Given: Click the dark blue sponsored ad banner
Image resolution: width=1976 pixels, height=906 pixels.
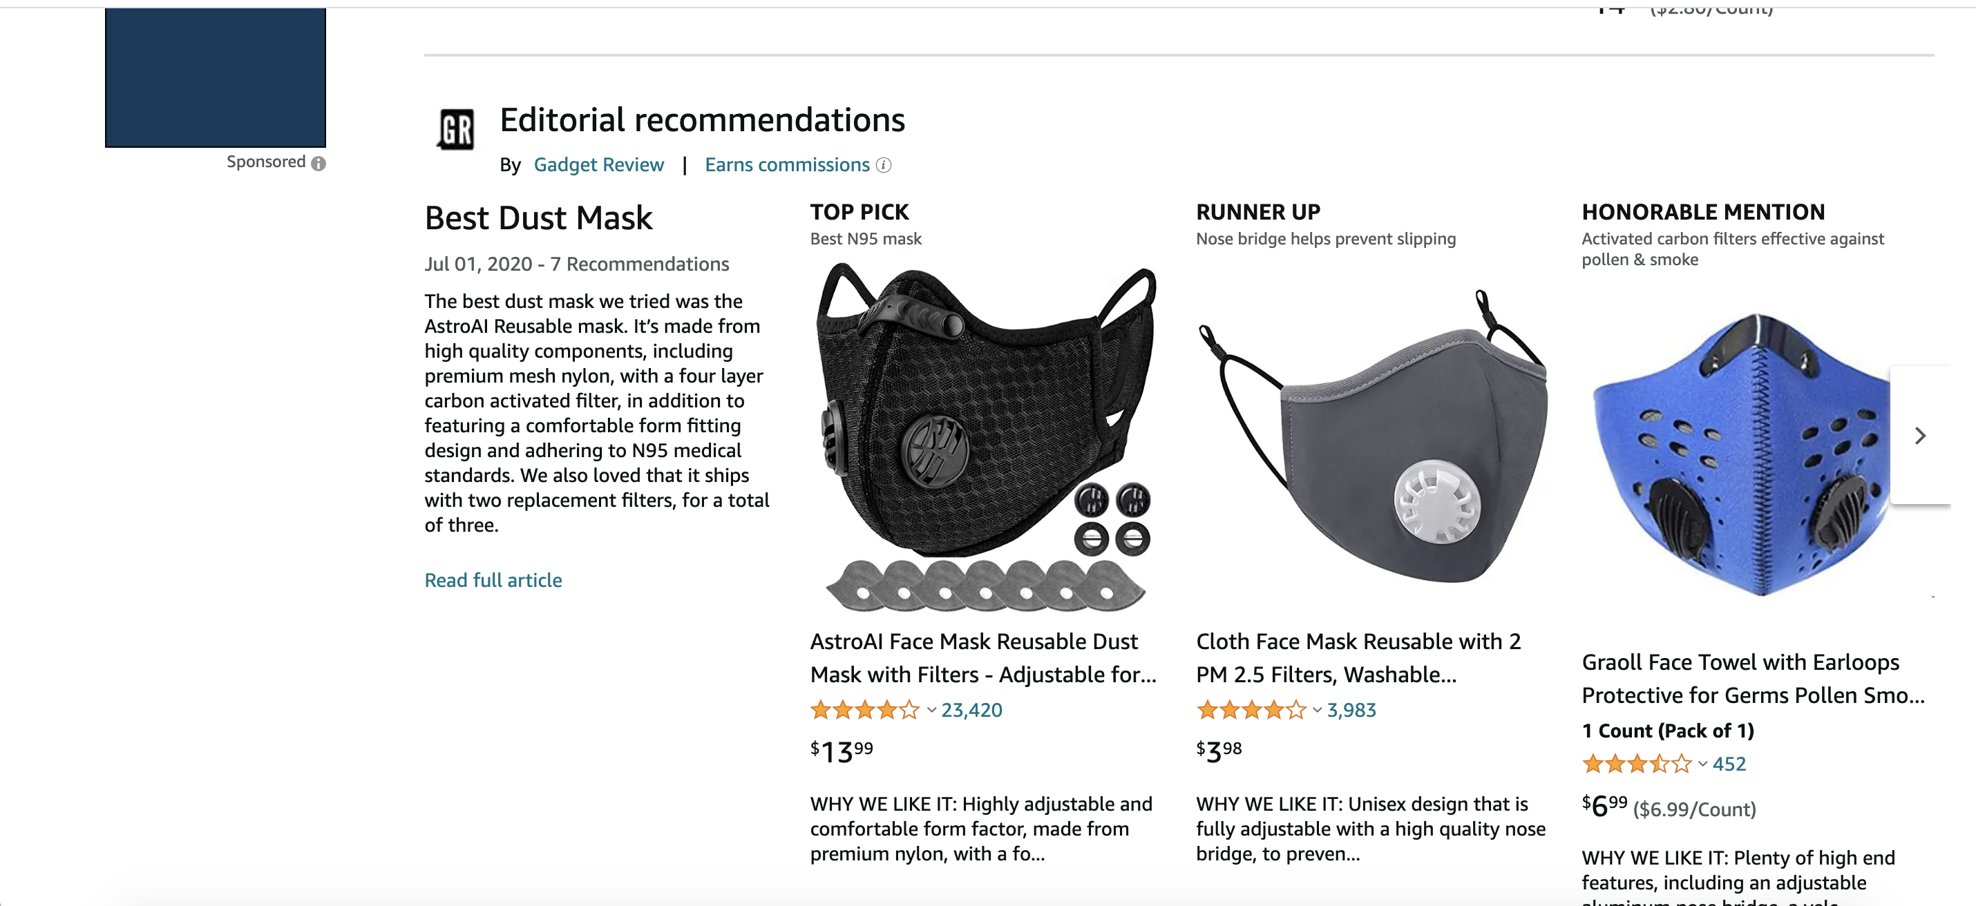Looking at the screenshot, I should (216, 77).
